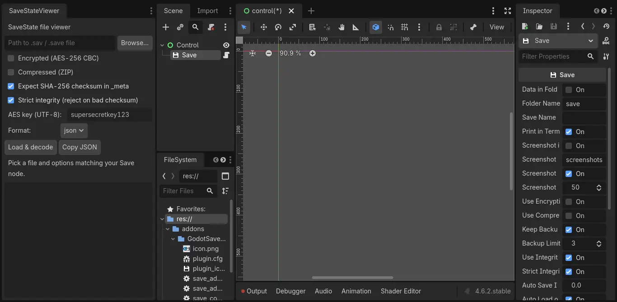Activate the Select mode arrow tool

pos(244,27)
